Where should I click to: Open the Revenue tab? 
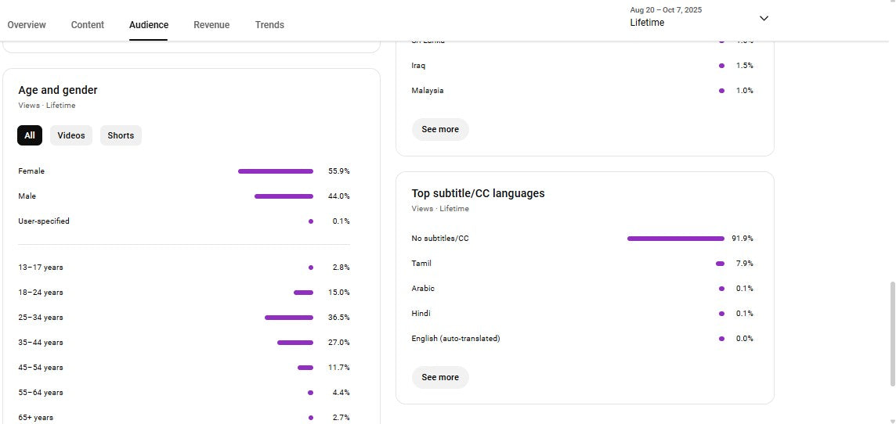(x=211, y=25)
